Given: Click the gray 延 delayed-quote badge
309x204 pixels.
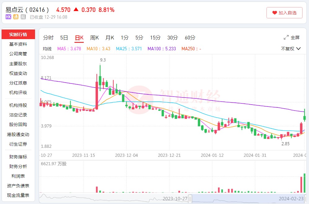Looking at the screenshot, I should 23,17.
